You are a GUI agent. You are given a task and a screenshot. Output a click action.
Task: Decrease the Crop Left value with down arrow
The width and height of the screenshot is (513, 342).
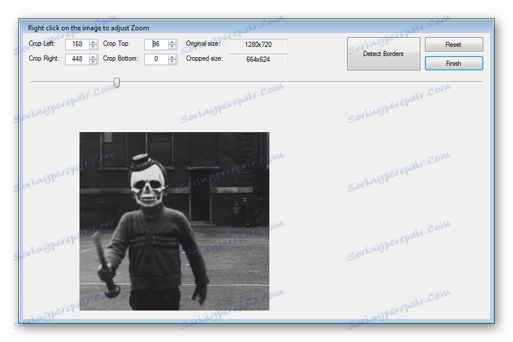(x=93, y=47)
